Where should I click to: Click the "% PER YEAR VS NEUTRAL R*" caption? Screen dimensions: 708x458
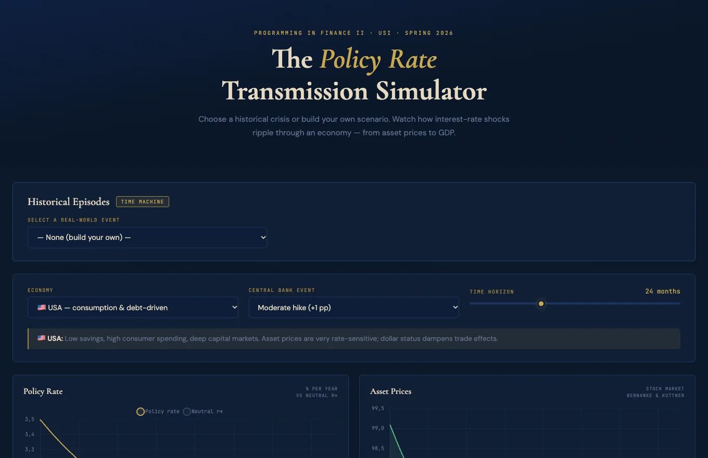tap(317, 392)
